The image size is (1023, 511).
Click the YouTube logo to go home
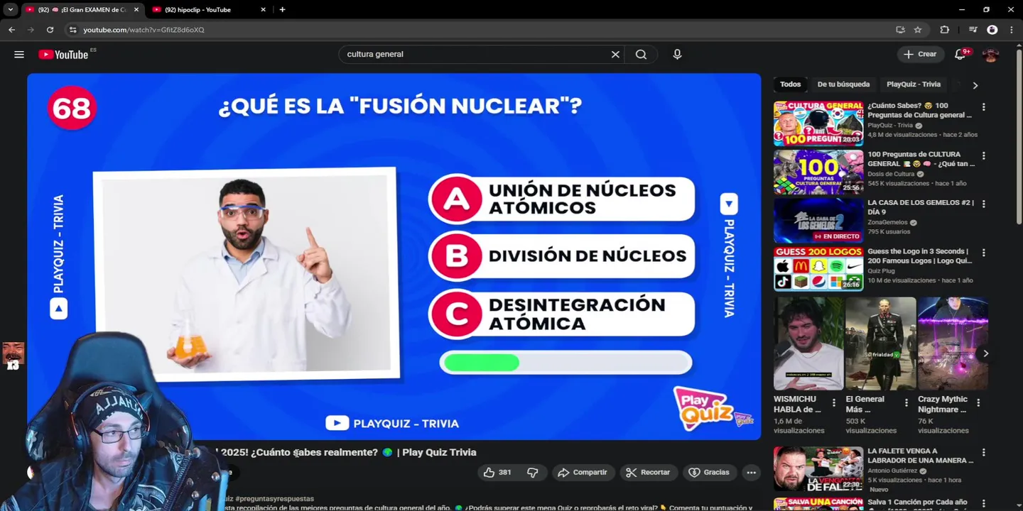point(63,54)
